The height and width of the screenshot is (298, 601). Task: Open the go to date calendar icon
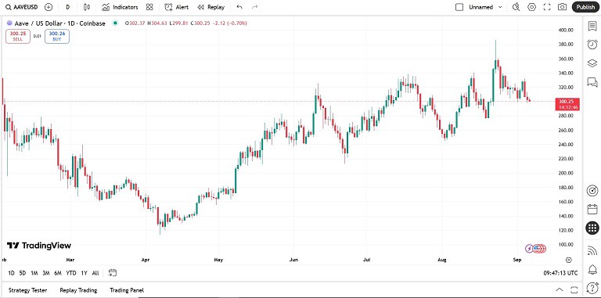(x=113, y=273)
